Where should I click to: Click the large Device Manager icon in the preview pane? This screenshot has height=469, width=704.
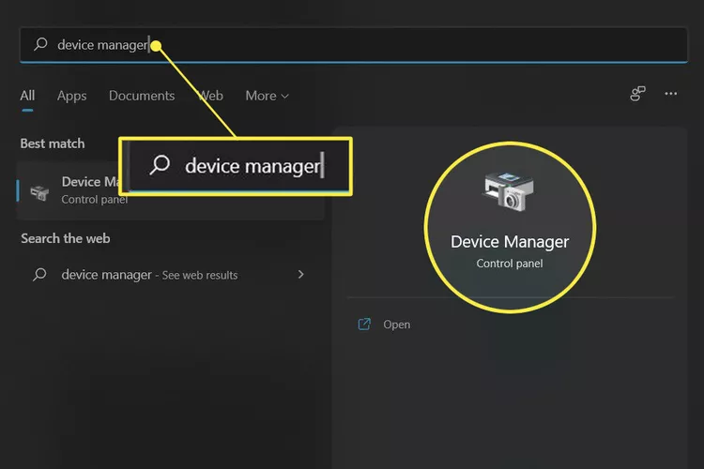click(x=508, y=191)
